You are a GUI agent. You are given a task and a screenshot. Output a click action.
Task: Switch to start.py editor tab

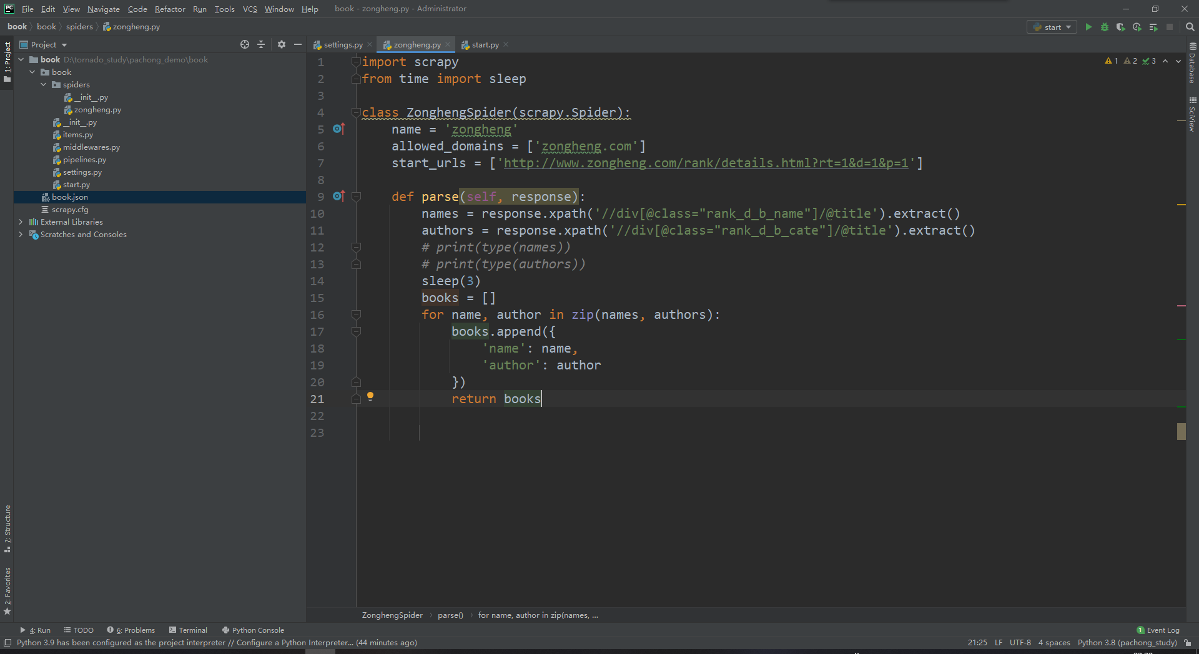[485, 45]
